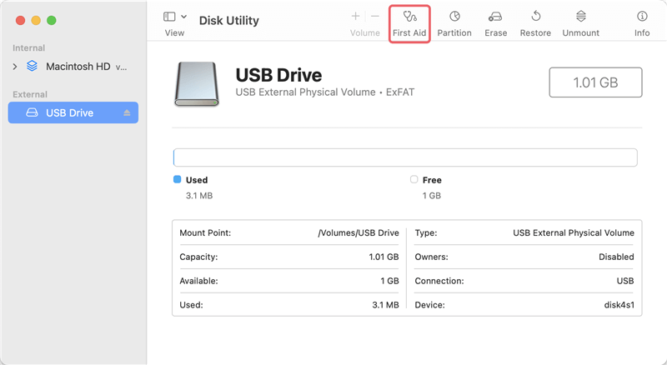Viewport: 667px width, 365px height.
Task: Expand the Macintosh HD disclosure arrow
Action: coord(15,66)
